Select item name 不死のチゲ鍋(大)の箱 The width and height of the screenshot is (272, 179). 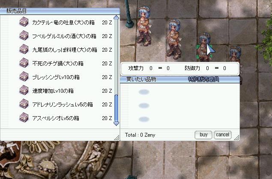click(x=58, y=64)
